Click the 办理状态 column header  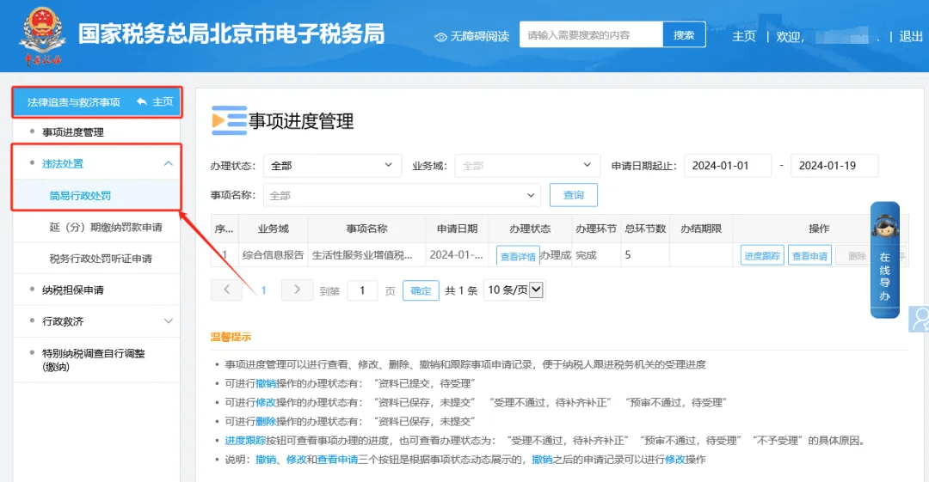[530, 229]
